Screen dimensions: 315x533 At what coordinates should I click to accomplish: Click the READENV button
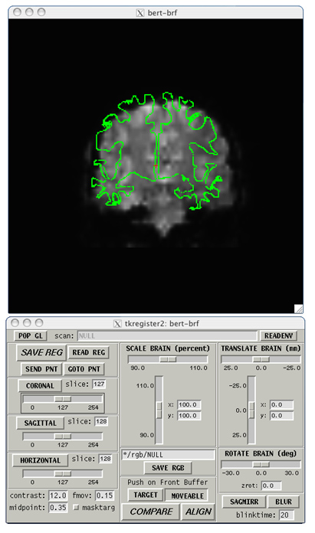(x=278, y=336)
